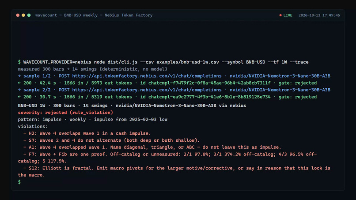Screen dimensions: 356x200
Task: Open the API URL in sample 1/2 line
Action: 147,76
